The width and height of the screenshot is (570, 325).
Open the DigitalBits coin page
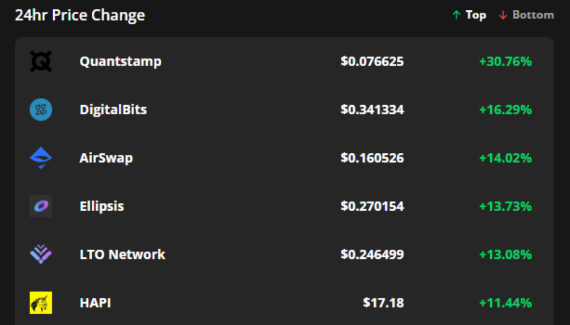(x=112, y=109)
